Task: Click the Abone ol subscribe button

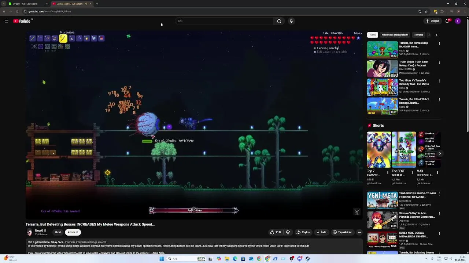Action: click(x=73, y=232)
